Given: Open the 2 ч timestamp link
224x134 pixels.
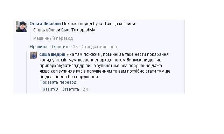Looking at the screenshot, I should (x=85, y=89).
